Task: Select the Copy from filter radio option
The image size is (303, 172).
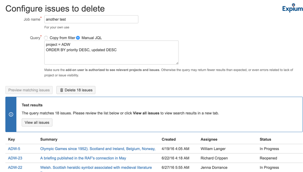Action: point(46,38)
